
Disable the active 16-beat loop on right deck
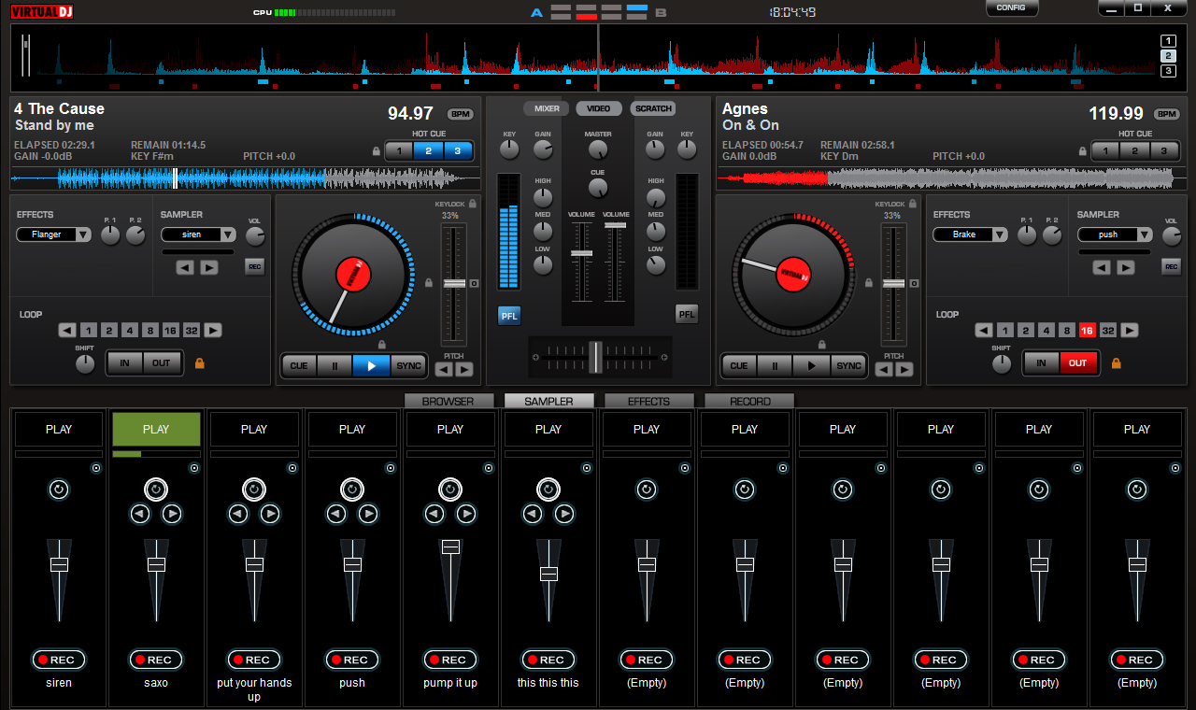click(1087, 330)
